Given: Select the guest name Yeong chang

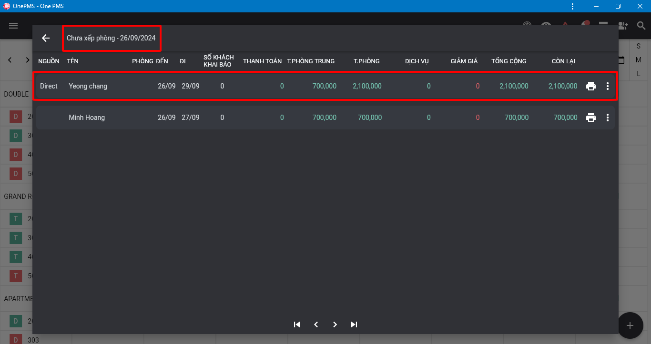Looking at the screenshot, I should coord(88,86).
